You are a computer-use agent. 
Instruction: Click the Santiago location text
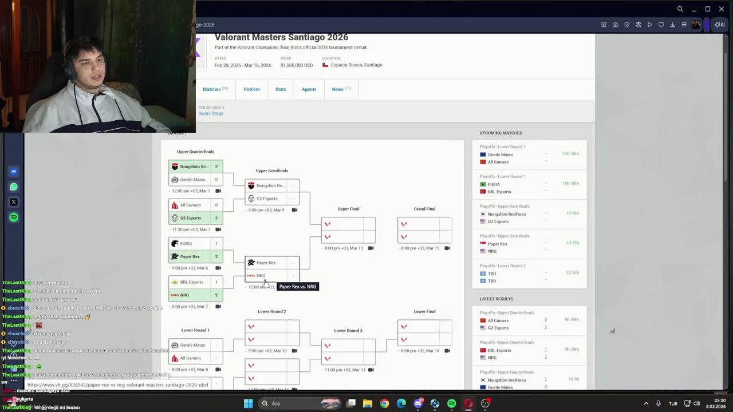pyautogui.click(x=356, y=65)
